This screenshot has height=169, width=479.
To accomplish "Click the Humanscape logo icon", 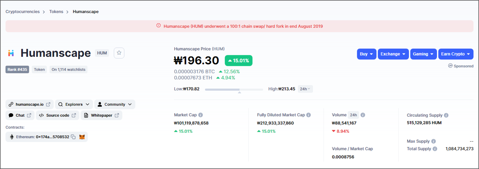I will 11,53.
